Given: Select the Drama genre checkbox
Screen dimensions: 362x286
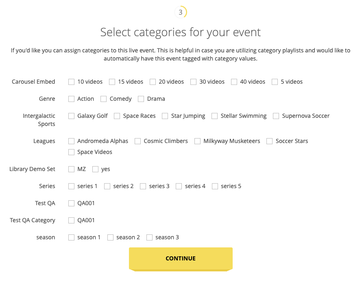Looking at the screenshot, I should click(141, 99).
